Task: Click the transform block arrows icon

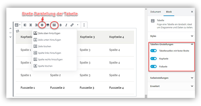Action: click(x=18, y=31)
